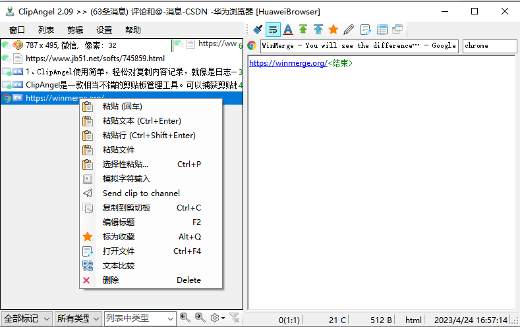
Task: Click the WinMerge window title field
Action: (x=359, y=45)
